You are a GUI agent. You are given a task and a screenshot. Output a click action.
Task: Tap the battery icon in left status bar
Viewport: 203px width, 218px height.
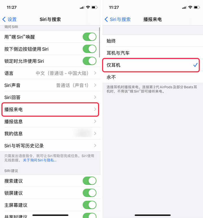94,7
